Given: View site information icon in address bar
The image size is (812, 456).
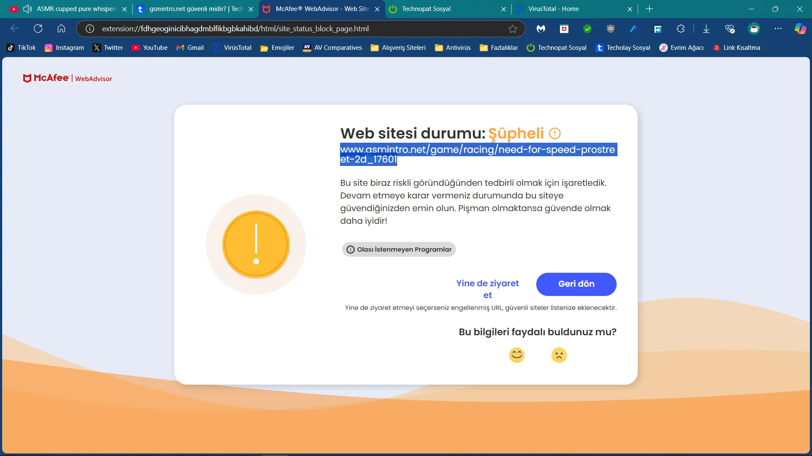Looking at the screenshot, I should pos(90,29).
